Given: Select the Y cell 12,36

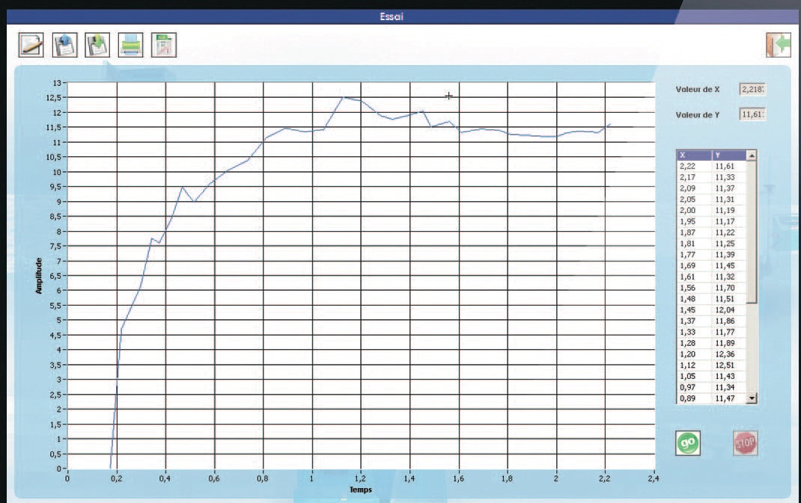Looking at the screenshot, I should pos(729,354).
